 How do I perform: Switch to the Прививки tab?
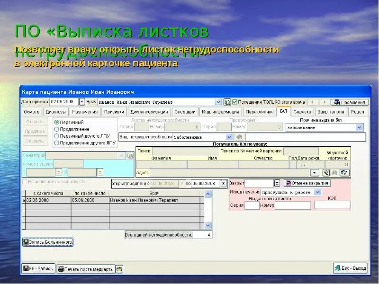114,112
